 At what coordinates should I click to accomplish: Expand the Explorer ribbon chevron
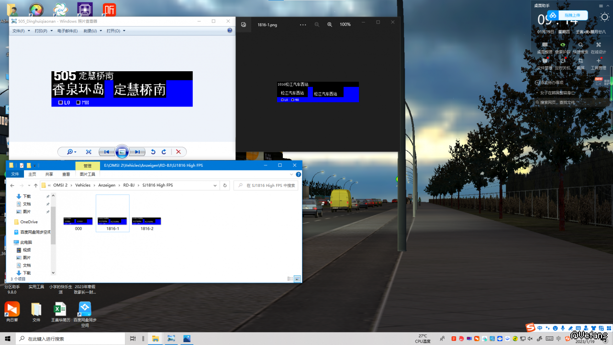(291, 174)
